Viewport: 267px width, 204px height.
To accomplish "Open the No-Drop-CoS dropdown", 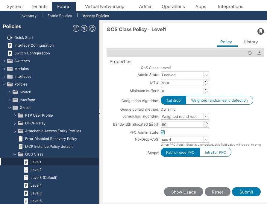I will point(206,139).
